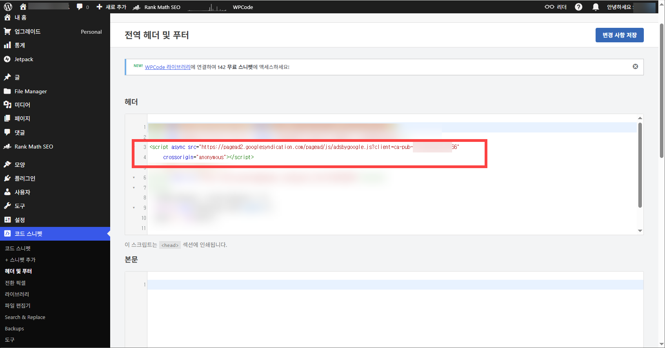Click the WordPress logo icon in admin bar
Screen dimensions: 665x348
pos(8,7)
